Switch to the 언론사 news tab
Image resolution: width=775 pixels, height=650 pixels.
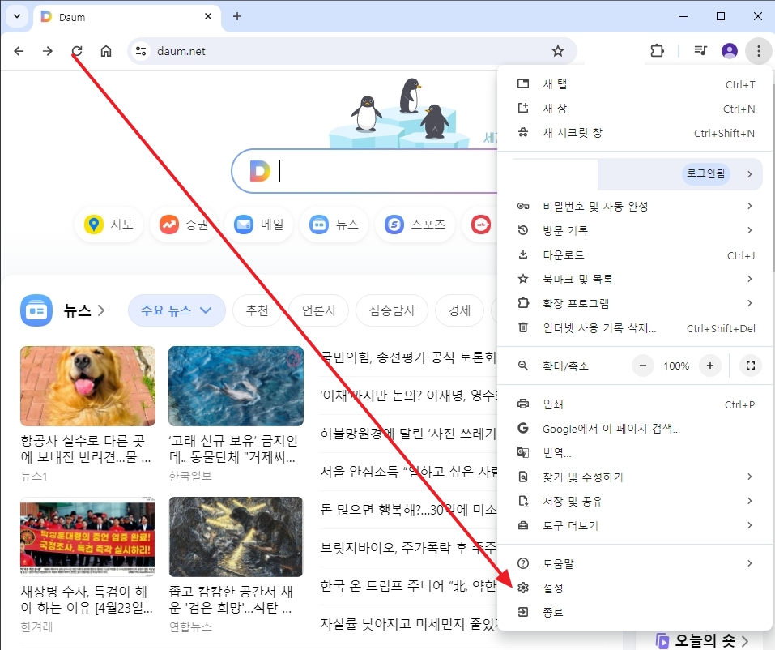click(319, 310)
